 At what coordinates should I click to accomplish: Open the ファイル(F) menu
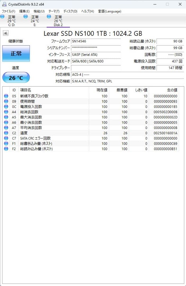click(8, 11)
